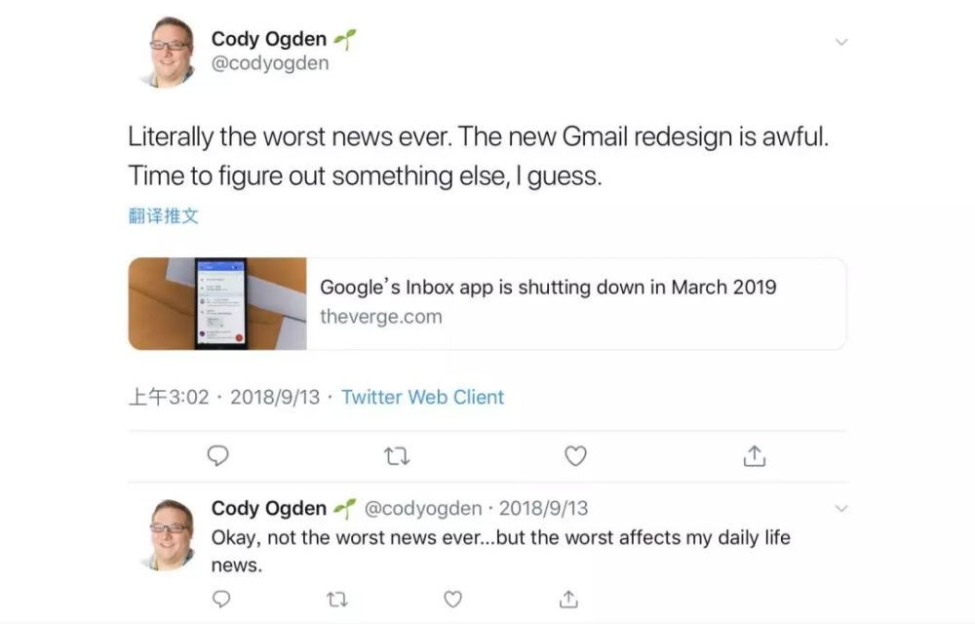
Task: Like the follow-up reply tweet
Action: pos(452,599)
